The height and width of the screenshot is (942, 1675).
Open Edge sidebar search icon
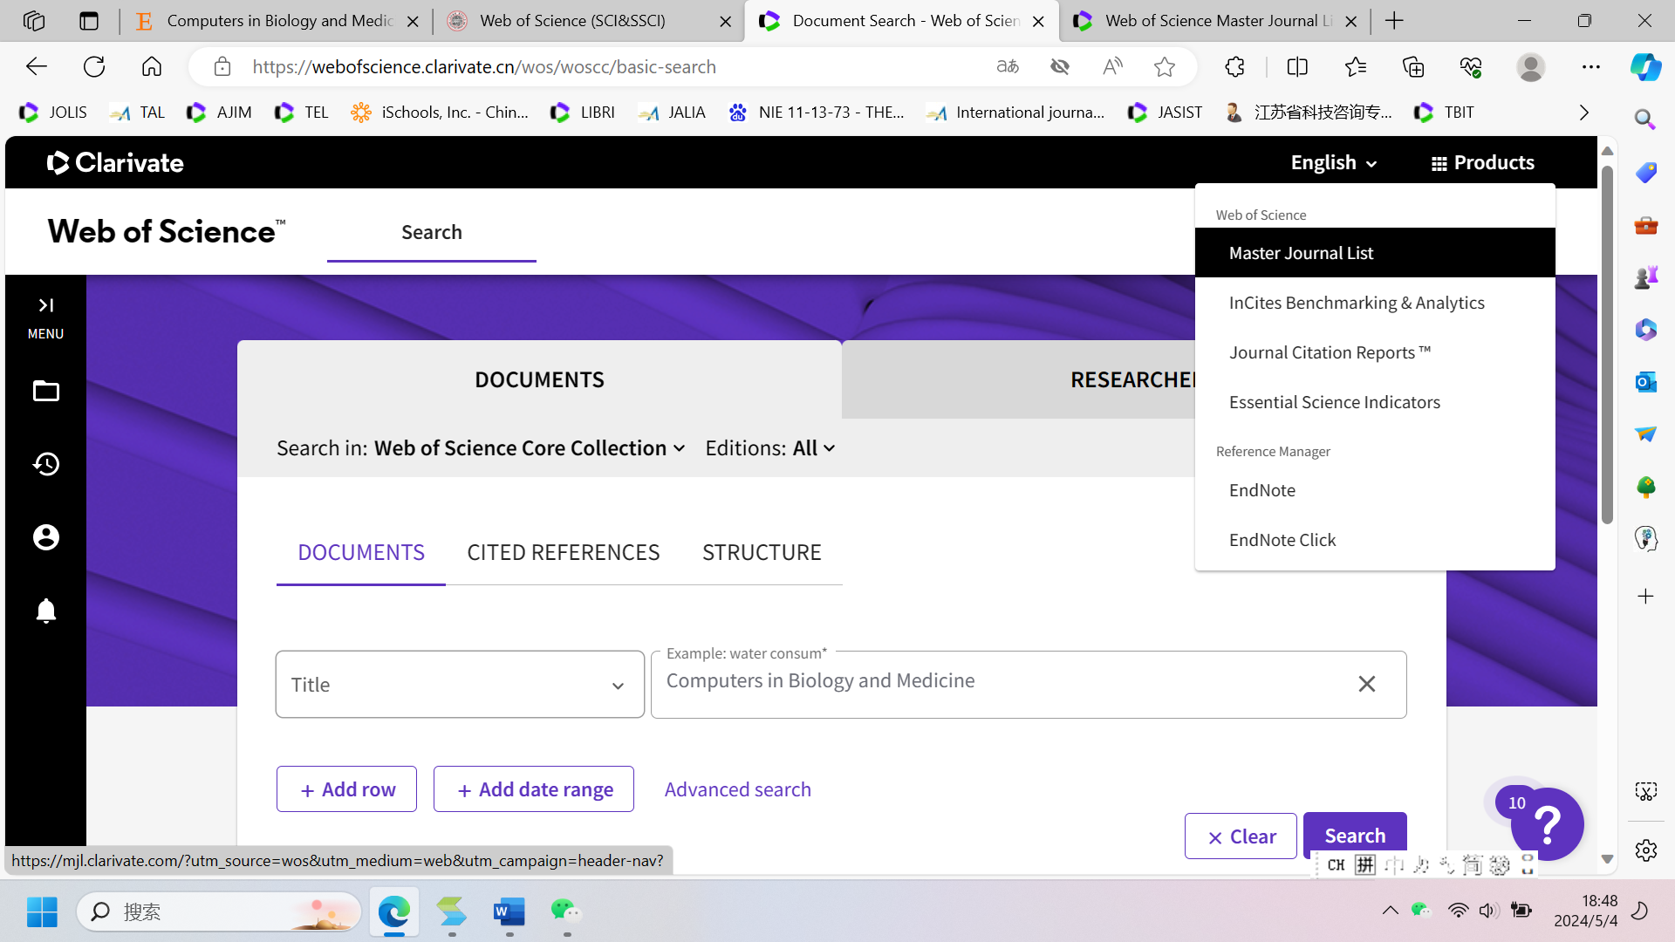(1645, 119)
